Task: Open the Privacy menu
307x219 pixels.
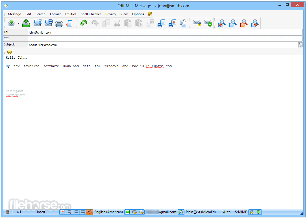Action: point(111,14)
